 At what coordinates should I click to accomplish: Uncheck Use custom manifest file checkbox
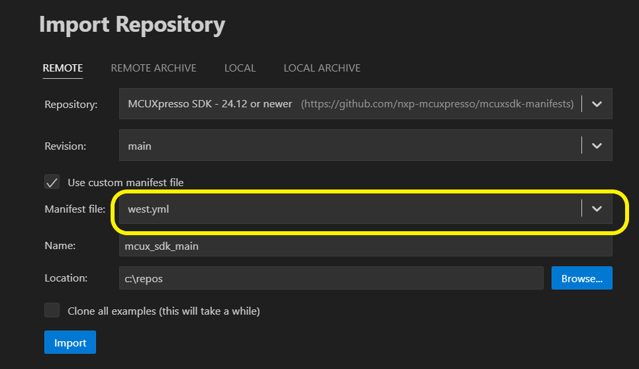52,182
